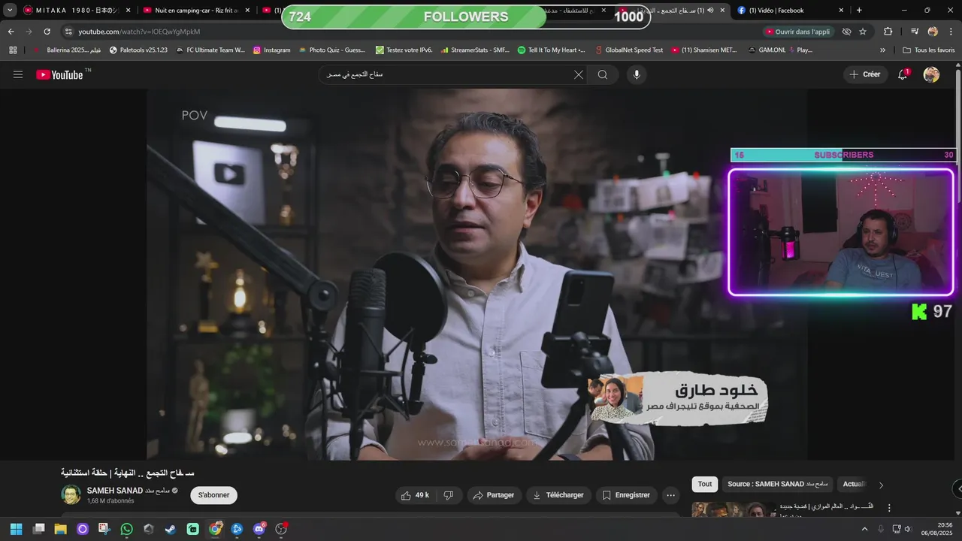The height and width of the screenshot is (541, 962).
Task: Mute the playing YouTube tab via speaker icon
Action: click(x=710, y=11)
